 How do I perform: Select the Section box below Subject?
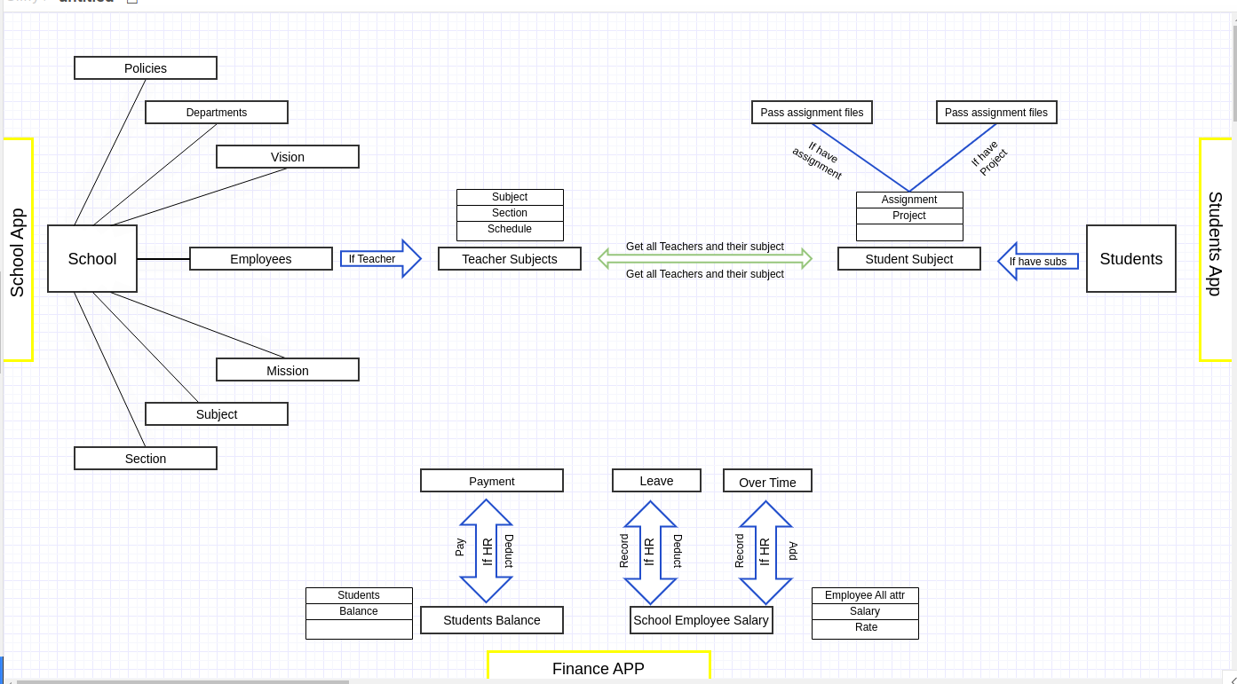(145, 458)
